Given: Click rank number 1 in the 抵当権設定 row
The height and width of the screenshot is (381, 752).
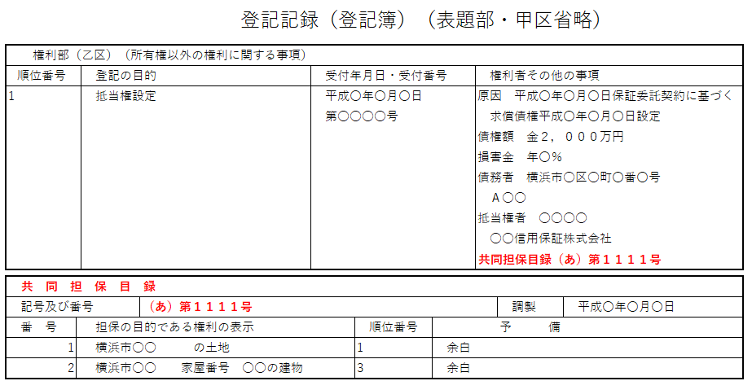Looking at the screenshot, I should [x=11, y=96].
